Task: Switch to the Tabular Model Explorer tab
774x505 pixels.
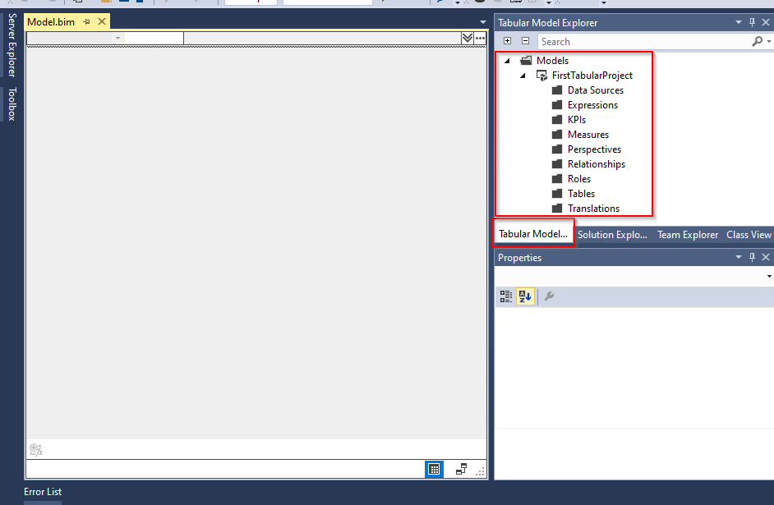Action: [533, 234]
